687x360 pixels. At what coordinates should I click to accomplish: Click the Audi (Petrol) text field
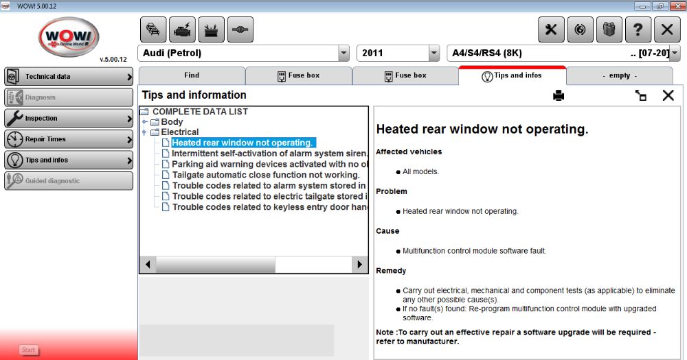(238, 53)
